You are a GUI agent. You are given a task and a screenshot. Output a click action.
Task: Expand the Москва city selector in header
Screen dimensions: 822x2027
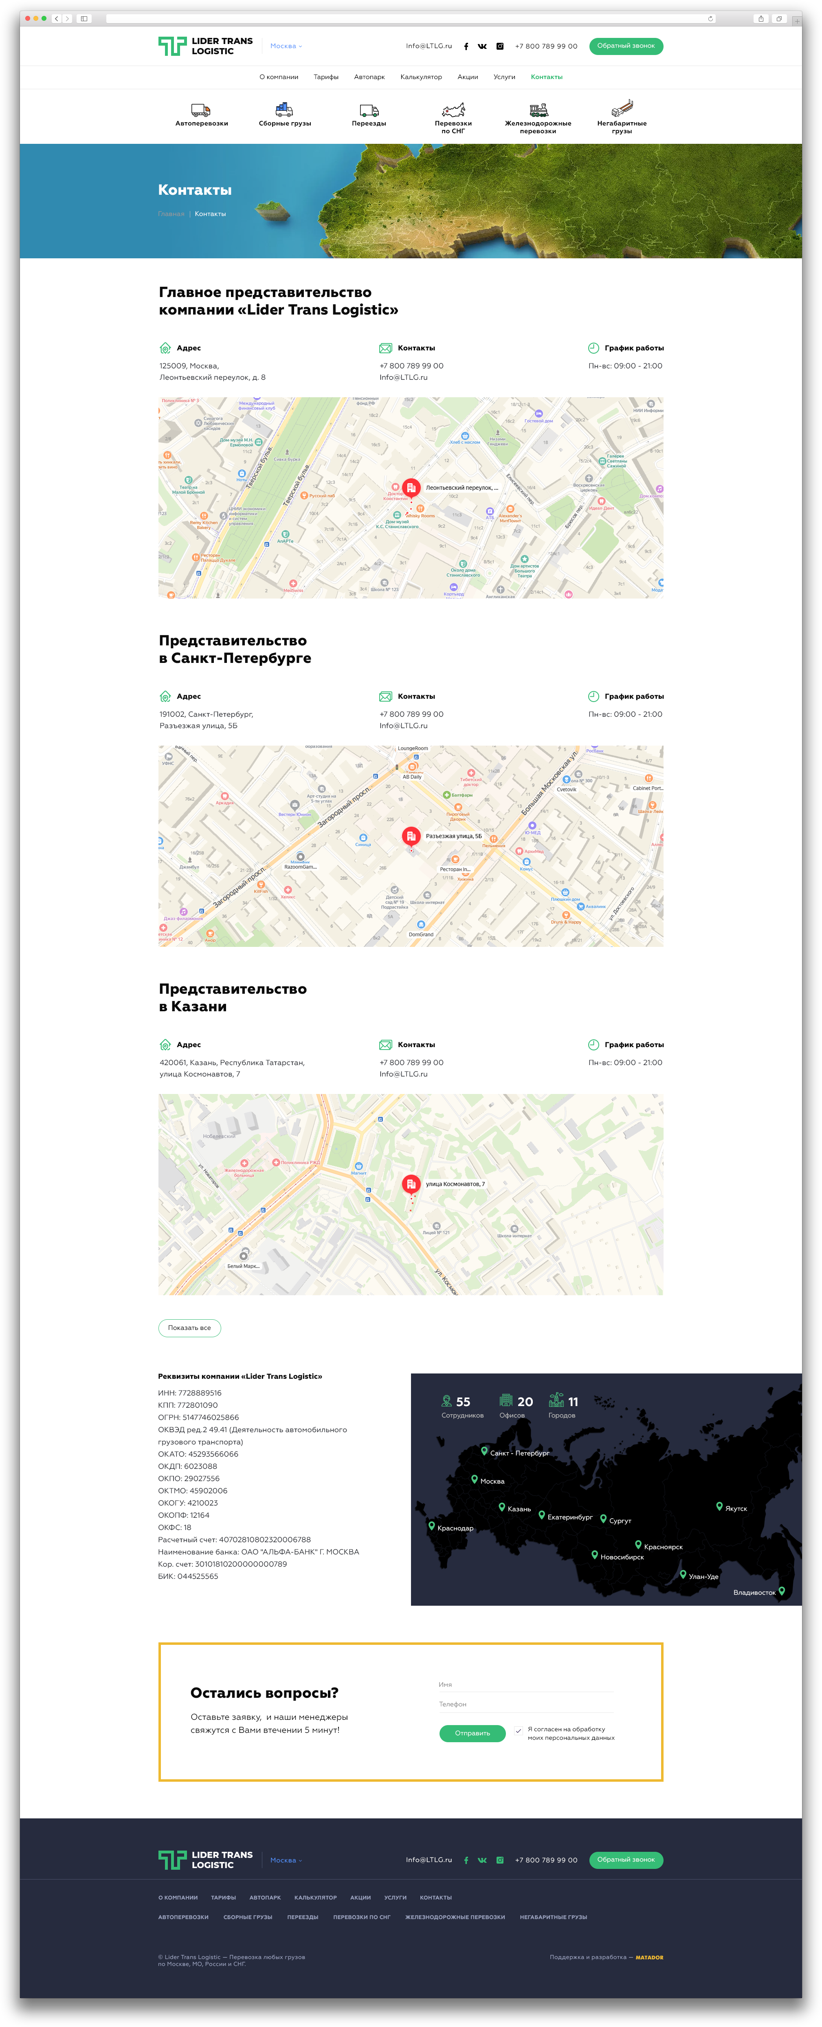click(x=286, y=46)
